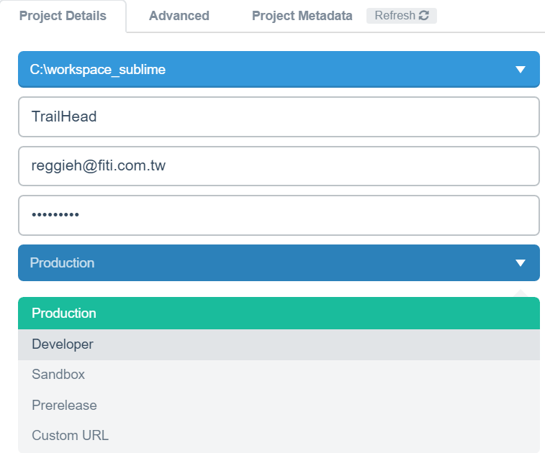Go to the Project Metadata tab

(302, 16)
